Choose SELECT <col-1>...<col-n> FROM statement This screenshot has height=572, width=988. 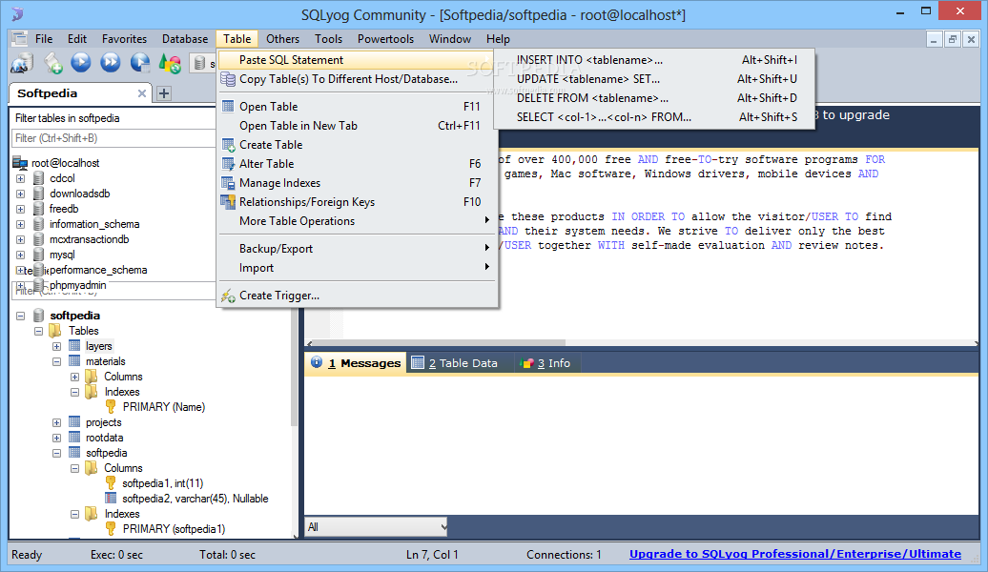click(654, 116)
